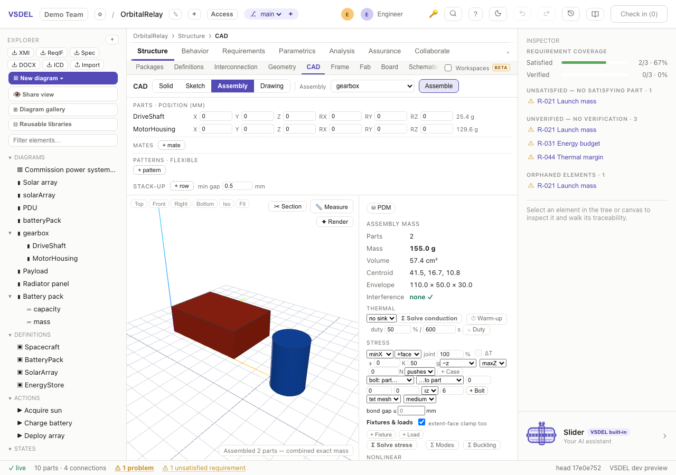Click the Filter elements search field
Image resolution: width=676 pixels, height=475 pixels.
[63, 140]
